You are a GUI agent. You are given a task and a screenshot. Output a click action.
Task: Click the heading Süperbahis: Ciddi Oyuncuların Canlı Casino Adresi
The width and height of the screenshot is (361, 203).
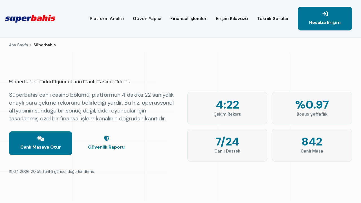click(70, 82)
